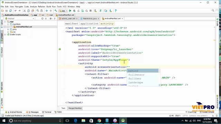
Task: Select 'fullUser' in the autocomplete popup
Action: pos(143,79)
